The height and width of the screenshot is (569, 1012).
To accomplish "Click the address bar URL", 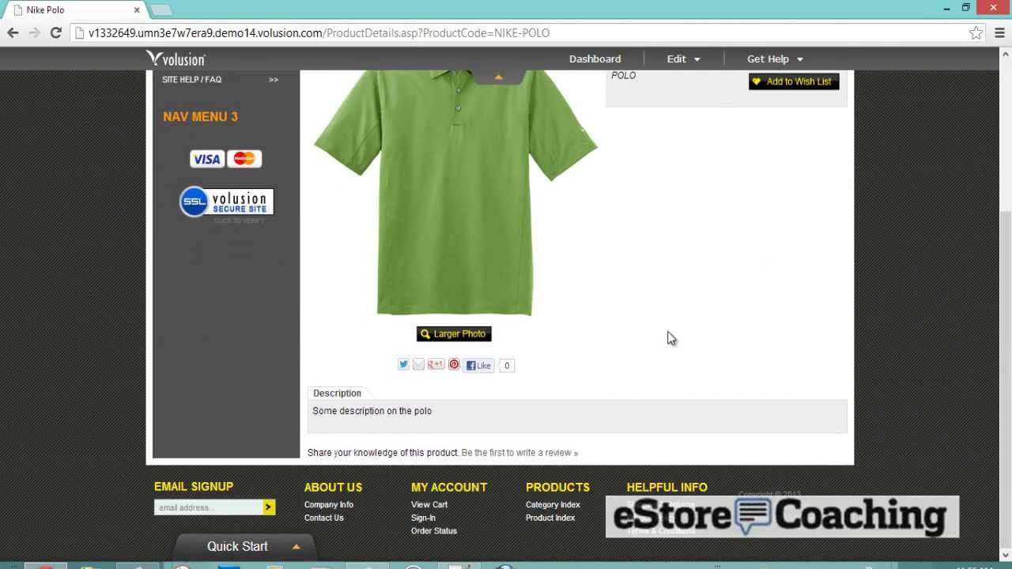I will click(x=319, y=33).
